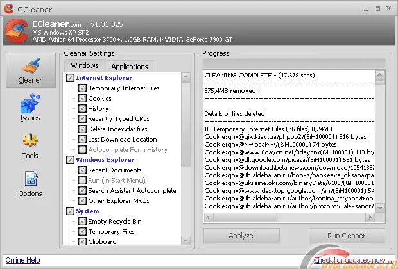Uncheck Temporary Internet Files

(82, 88)
